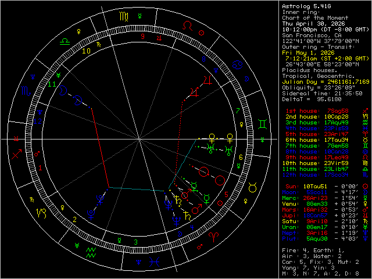Select the Cancer sign glyph on the wheel
The width and height of the screenshot is (372, 279).
237,65
